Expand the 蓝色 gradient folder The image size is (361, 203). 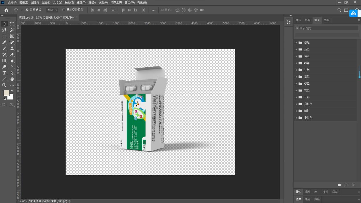click(x=296, y=49)
